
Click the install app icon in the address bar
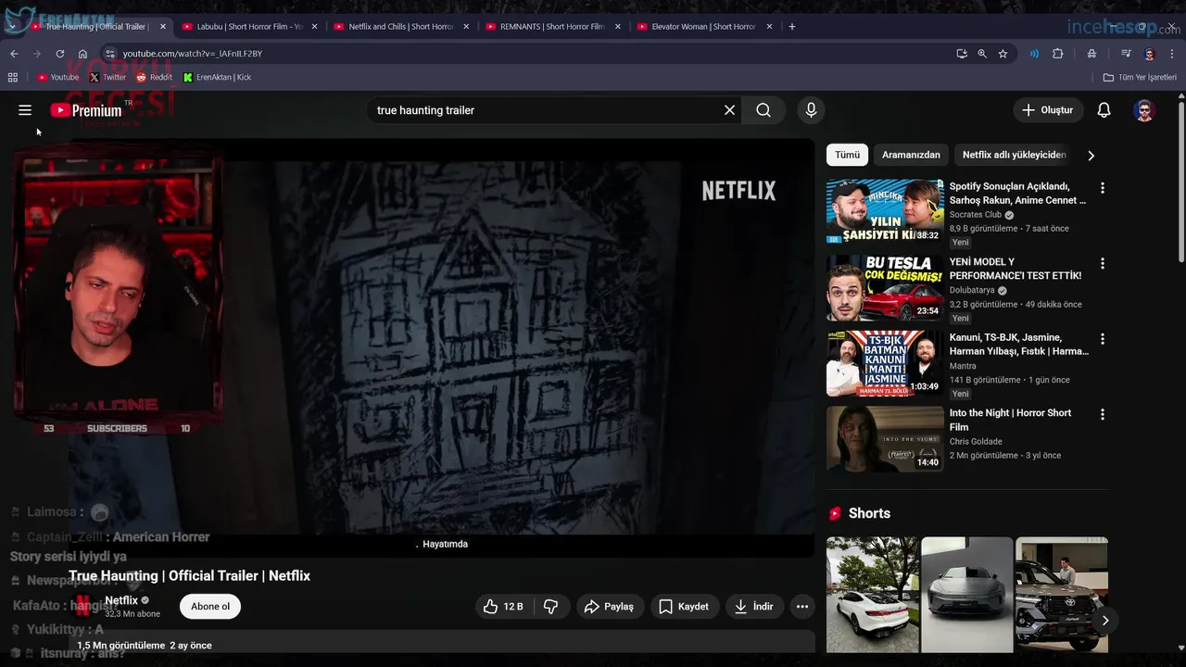coord(962,54)
